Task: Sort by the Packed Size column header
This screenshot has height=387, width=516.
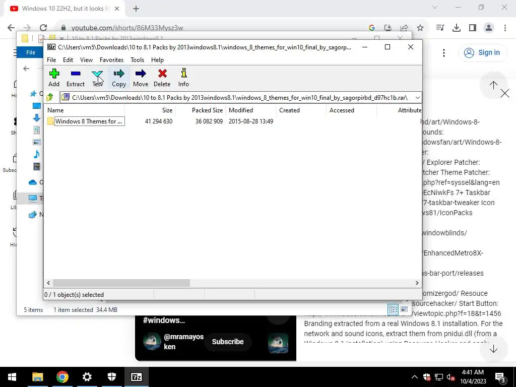Action: tap(201, 110)
